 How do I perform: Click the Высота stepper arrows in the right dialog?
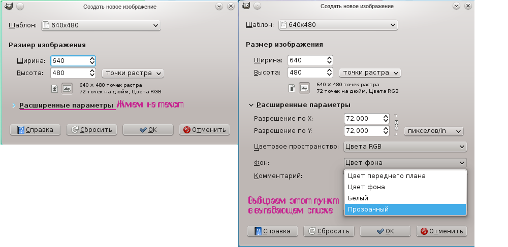pyautogui.click(x=329, y=73)
